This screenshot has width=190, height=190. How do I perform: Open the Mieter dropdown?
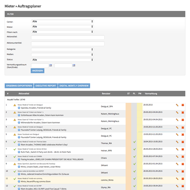(63, 27)
